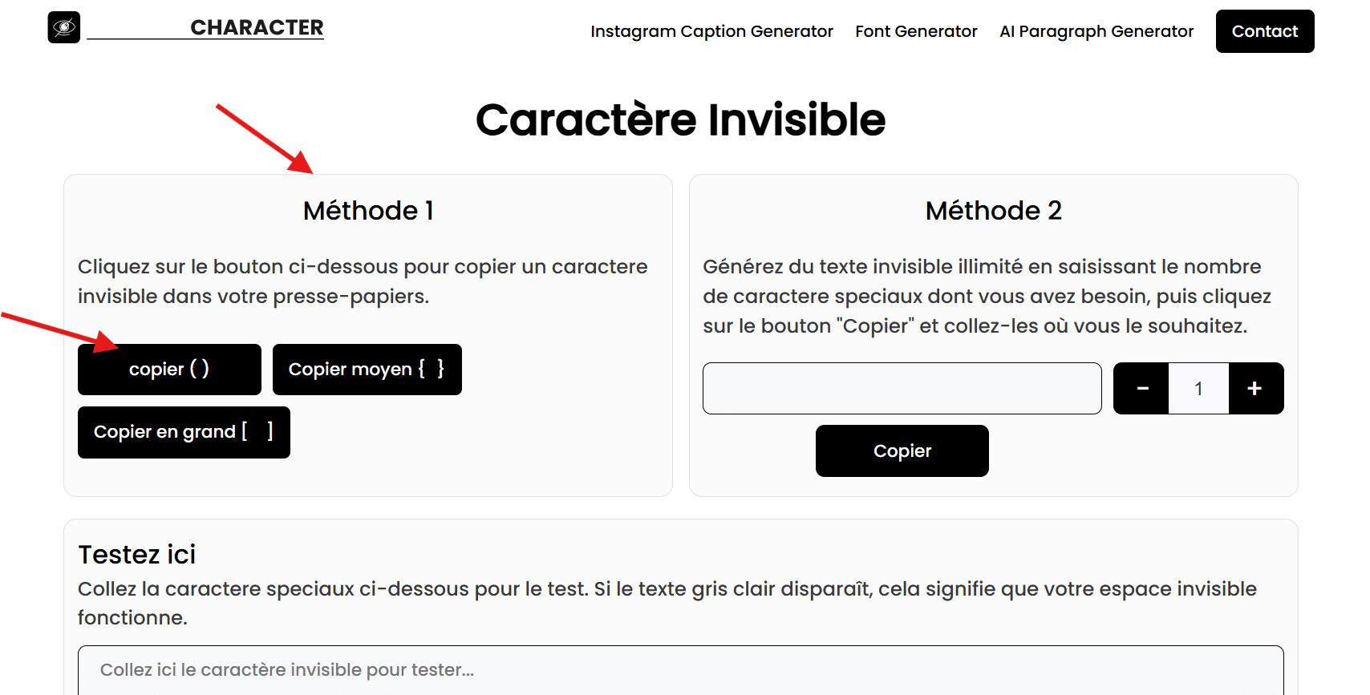Click the generated invisible text output box
This screenshot has width=1370, height=695.
pos(902,388)
